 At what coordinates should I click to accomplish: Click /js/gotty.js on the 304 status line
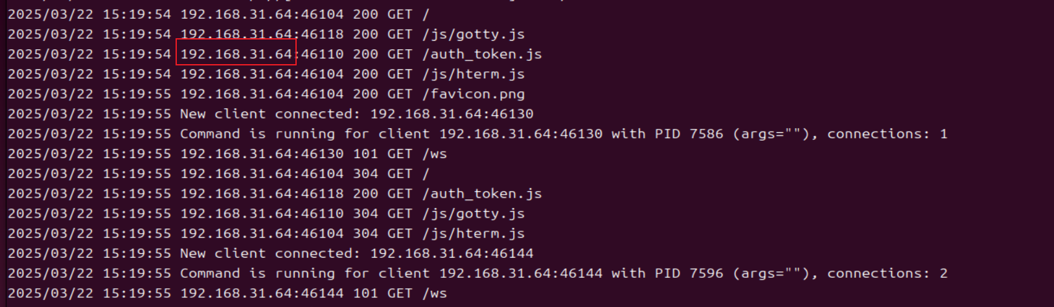click(x=474, y=214)
